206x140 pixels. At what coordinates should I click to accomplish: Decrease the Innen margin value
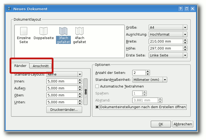(80, 82)
